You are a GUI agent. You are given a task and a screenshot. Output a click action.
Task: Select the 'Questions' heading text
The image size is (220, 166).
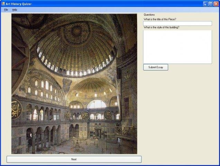pos(149,15)
